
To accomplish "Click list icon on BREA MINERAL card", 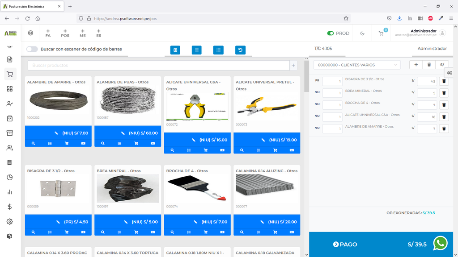I will click(119, 232).
